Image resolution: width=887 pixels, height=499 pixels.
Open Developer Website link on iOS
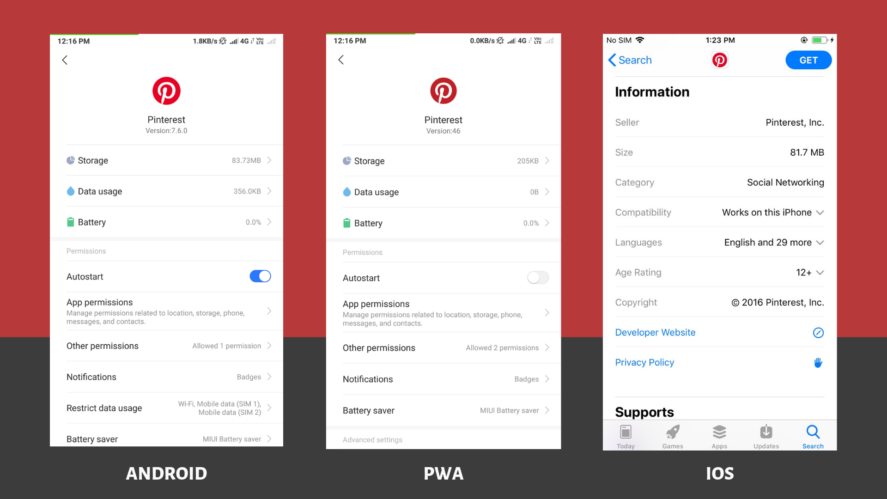point(656,332)
